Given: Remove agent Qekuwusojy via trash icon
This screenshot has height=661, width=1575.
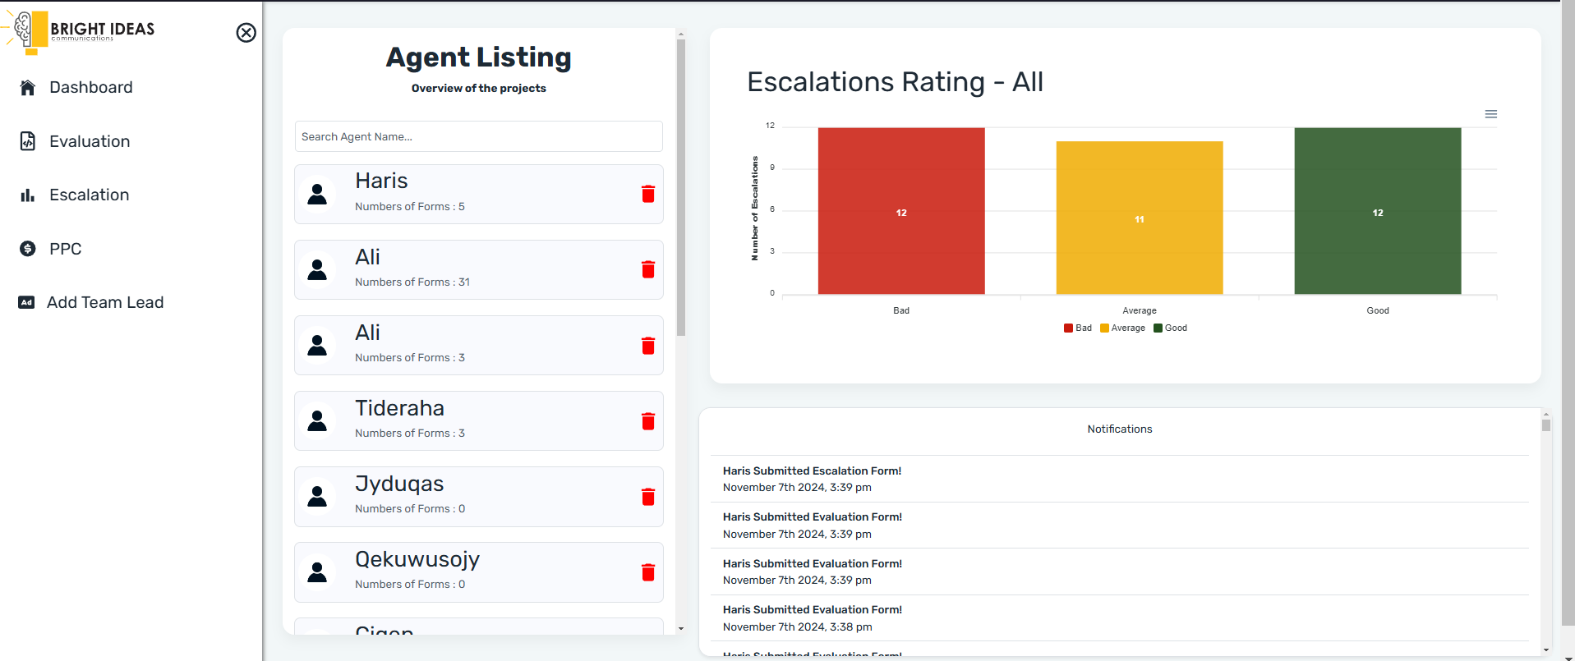Looking at the screenshot, I should tap(648, 572).
